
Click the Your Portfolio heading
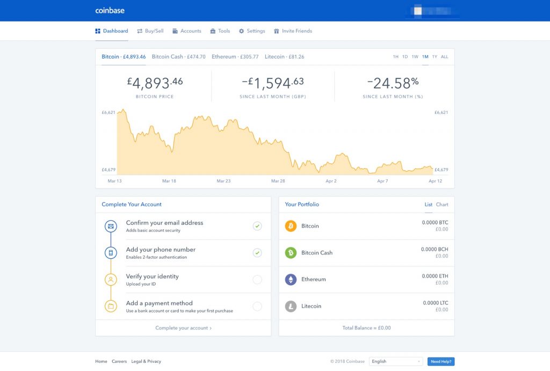(302, 205)
